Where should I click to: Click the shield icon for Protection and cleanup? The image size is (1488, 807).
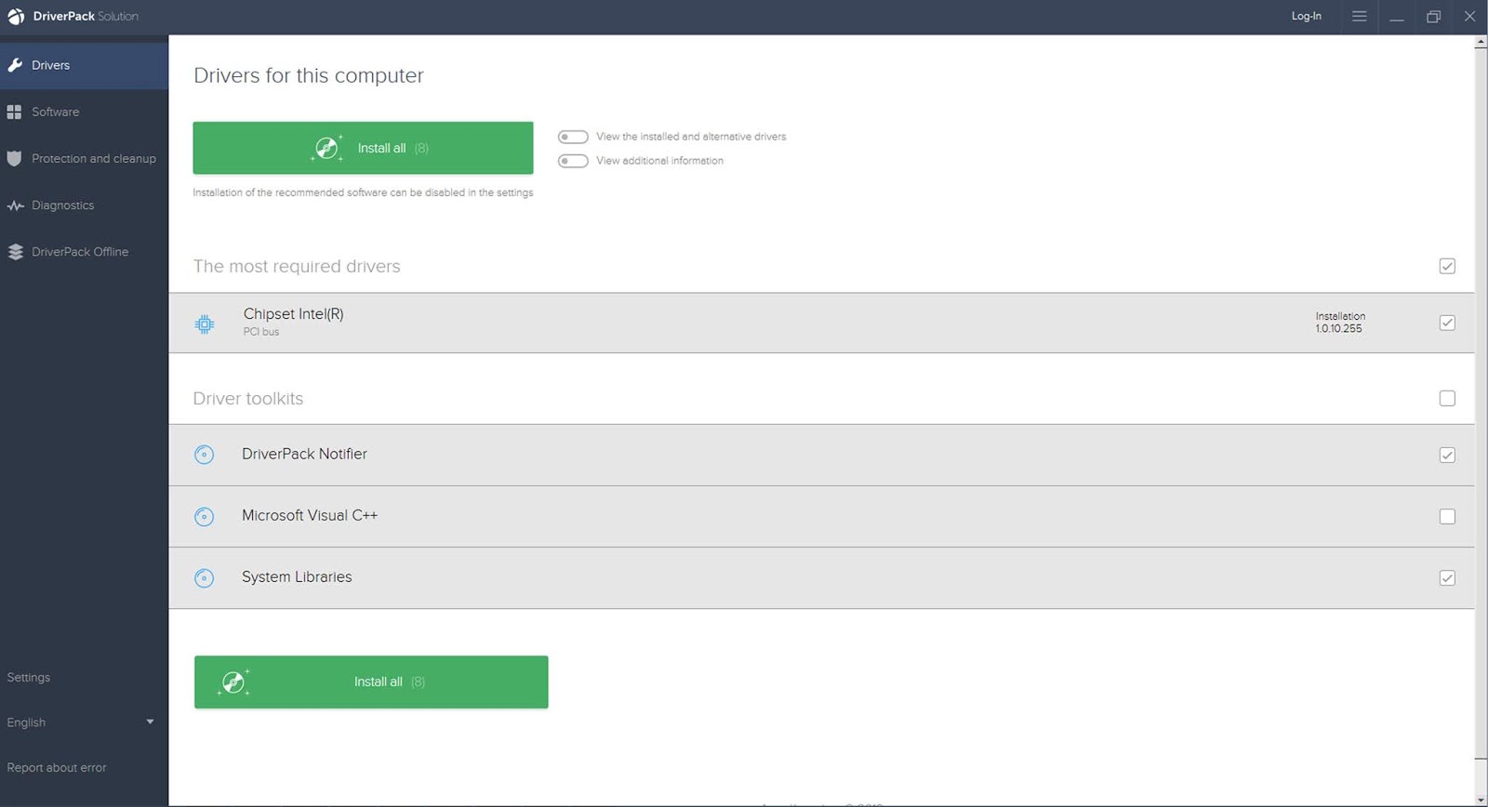[14, 158]
